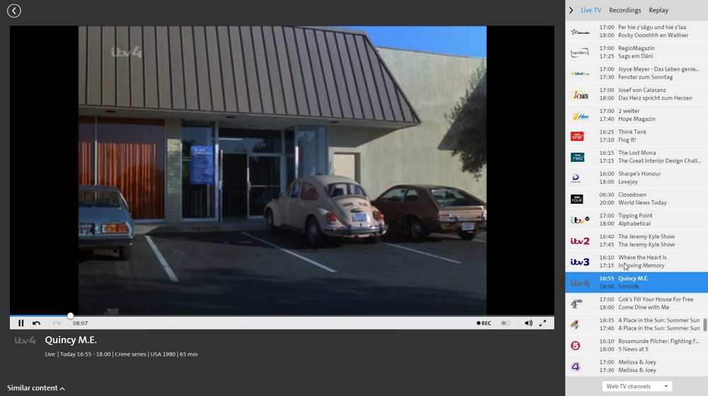Click 'Flog It!' programme entry
The width and height of the screenshot is (708, 396).
click(627, 140)
